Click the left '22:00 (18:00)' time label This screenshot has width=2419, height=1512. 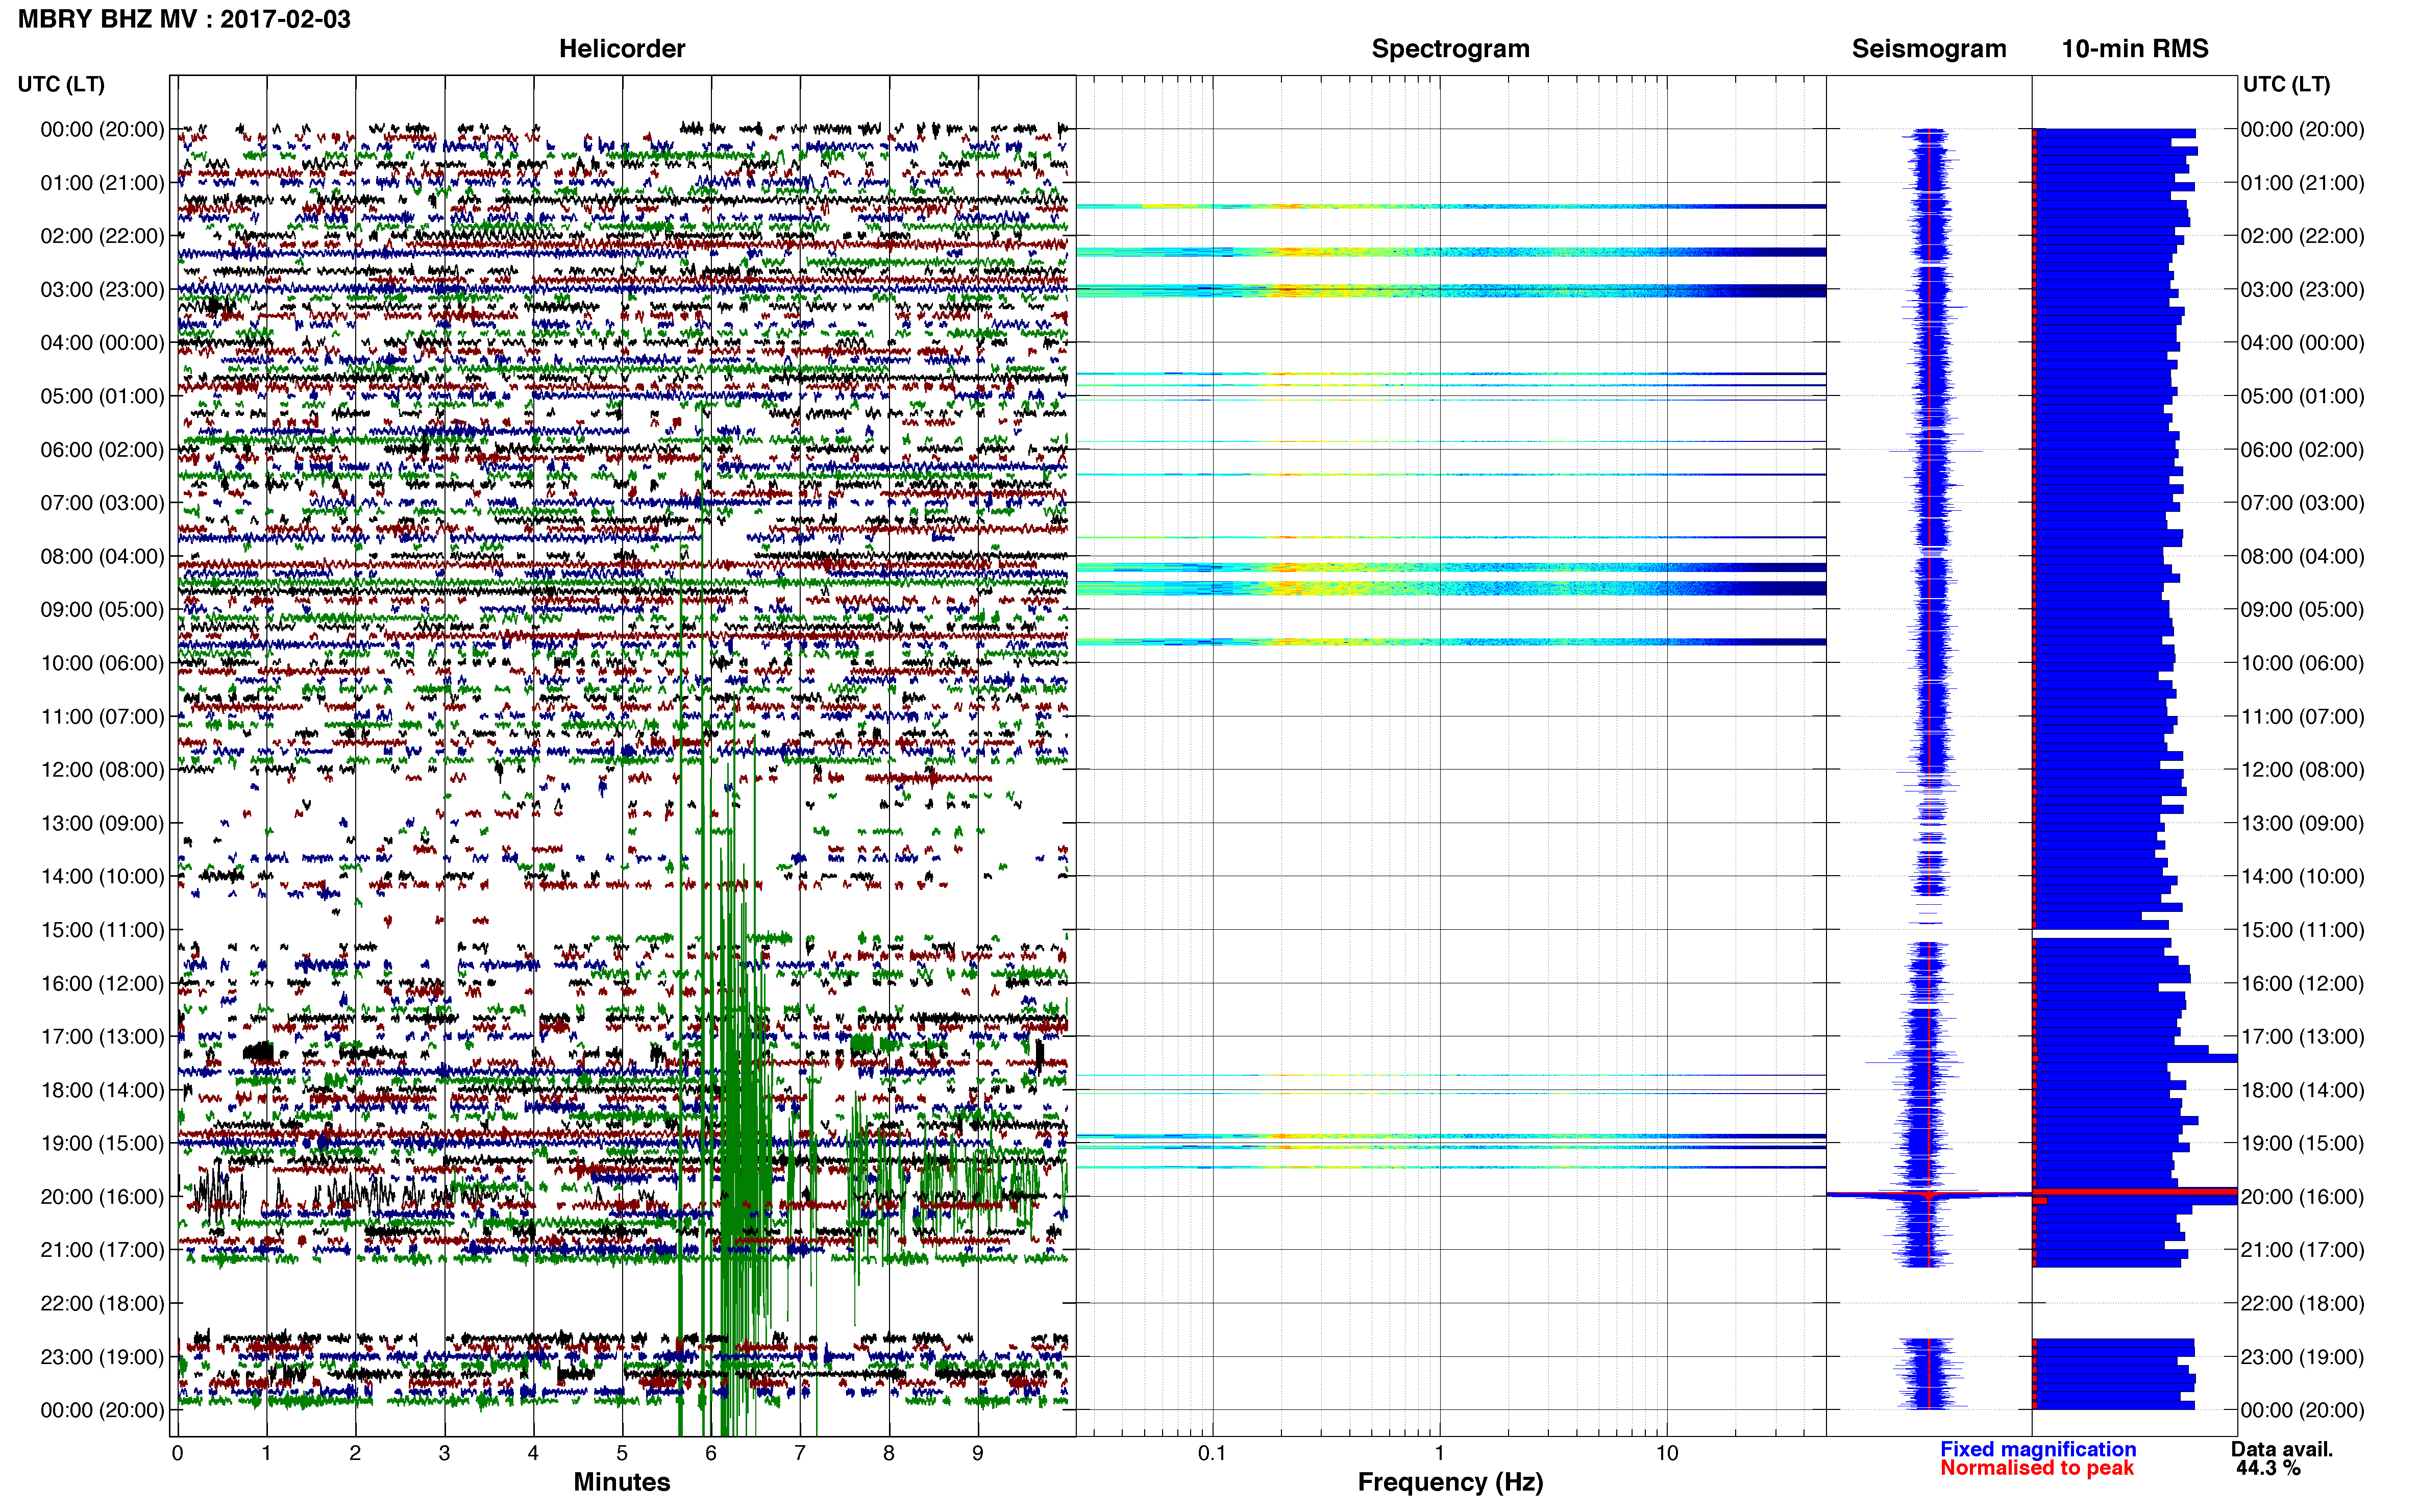click(102, 1303)
